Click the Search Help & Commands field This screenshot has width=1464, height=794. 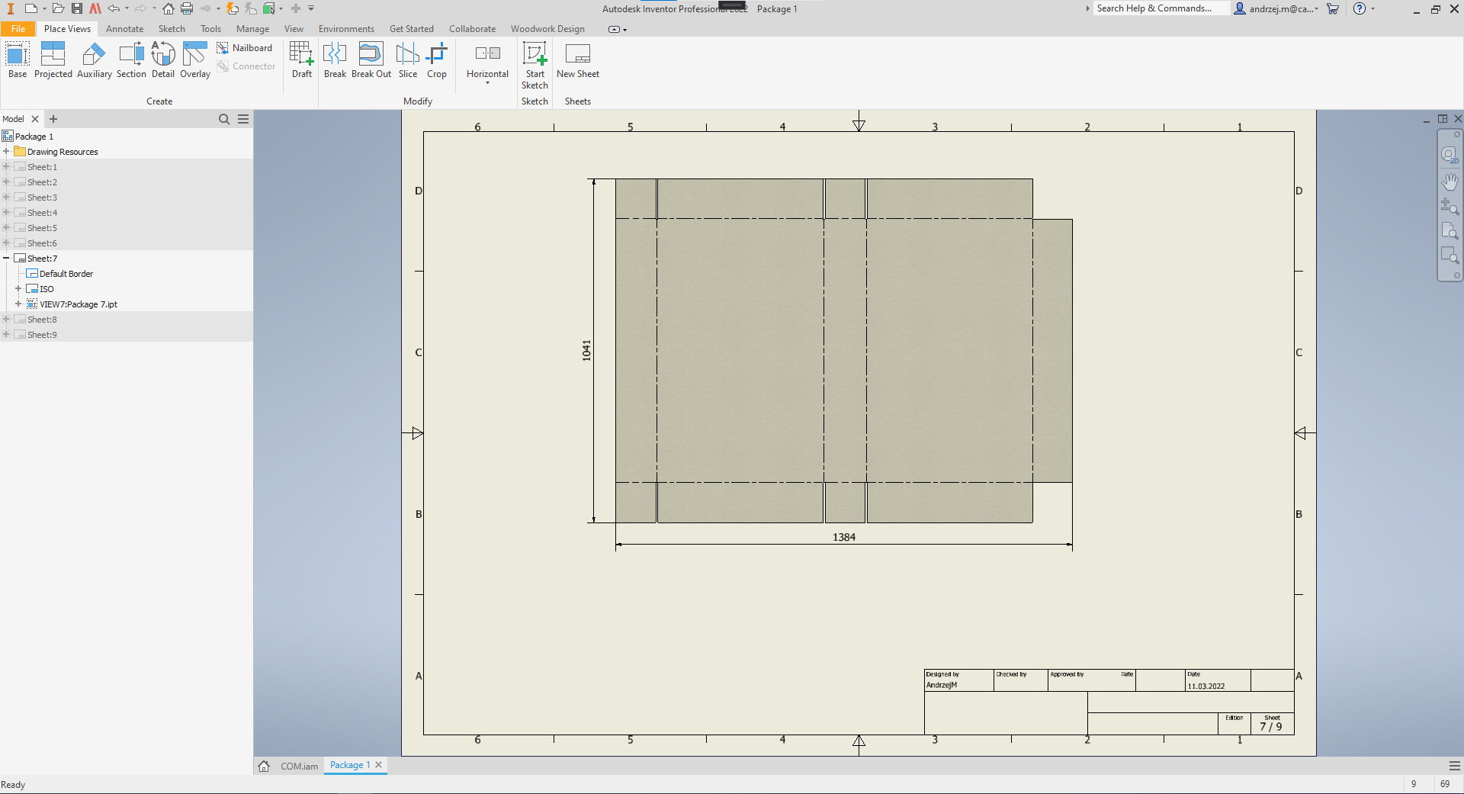click(1159, 8)
